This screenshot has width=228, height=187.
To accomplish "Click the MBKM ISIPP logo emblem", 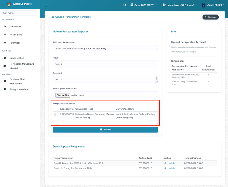I will (9, 4).
